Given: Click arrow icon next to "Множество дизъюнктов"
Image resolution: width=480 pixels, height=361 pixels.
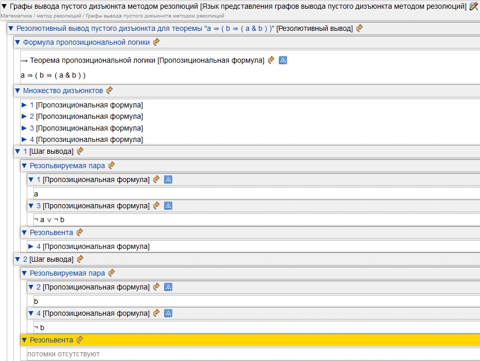Looking at the screenshot, I should click(x=109, y=91).
